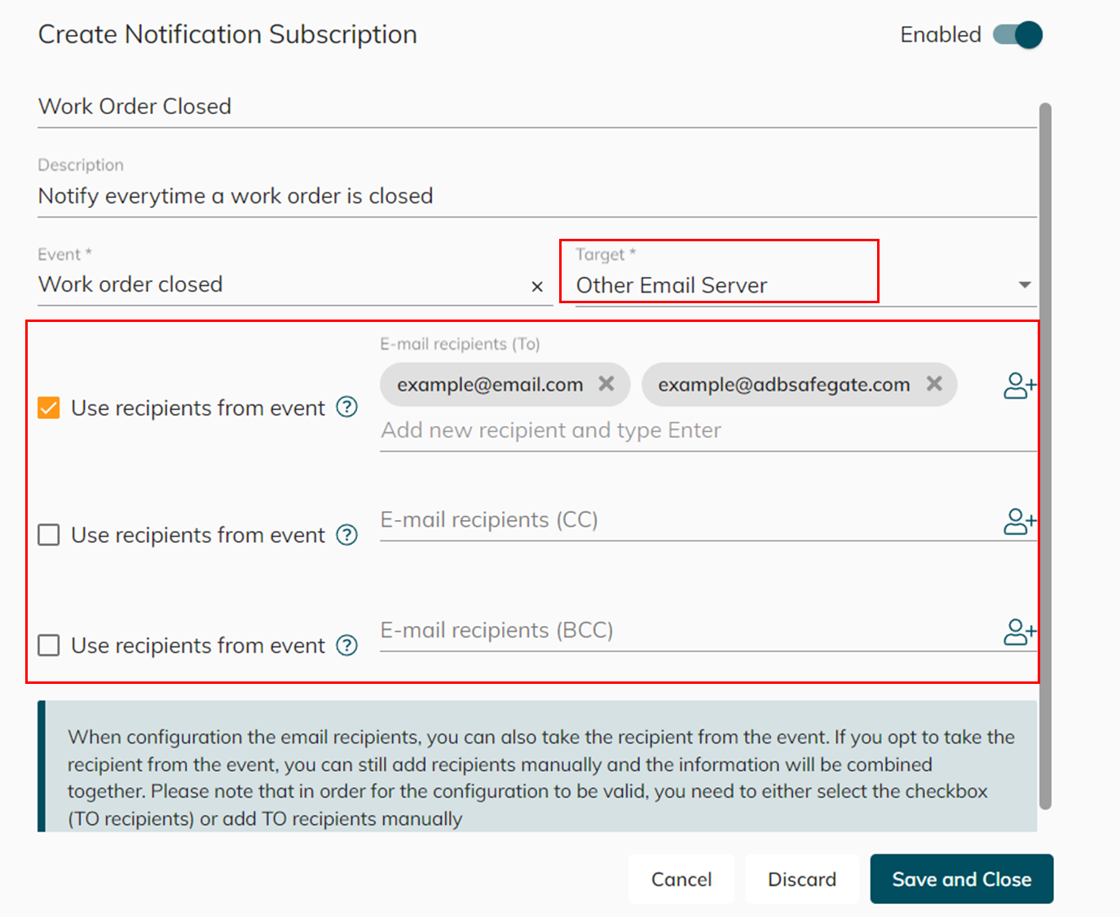Click add-user icon for BCC recipients

[x=1019, y=632]
